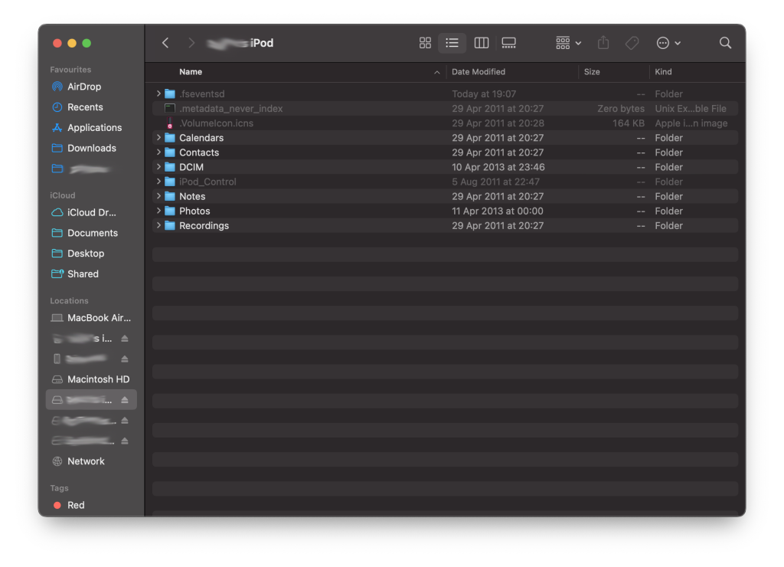Select the Calendars folder icon
The image size is (784, 567).
[170, 138]
